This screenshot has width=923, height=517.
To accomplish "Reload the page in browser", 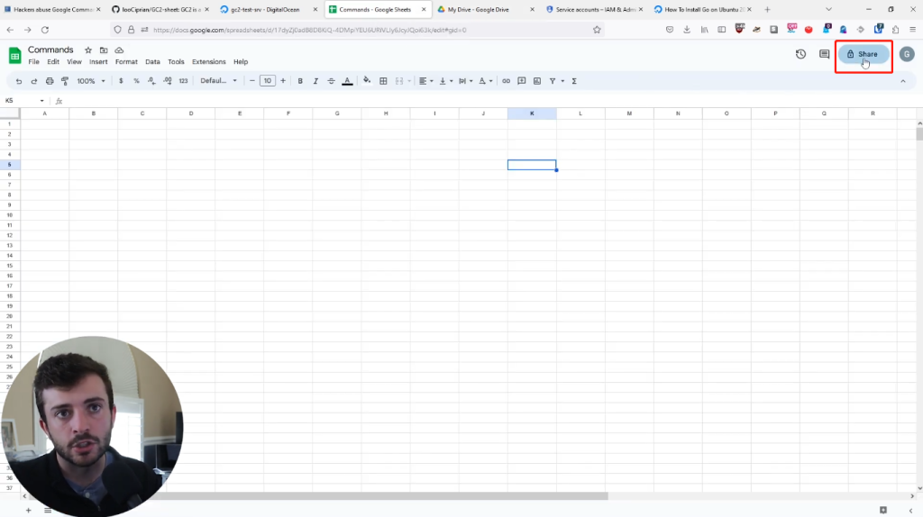I will tap(45, 30).
